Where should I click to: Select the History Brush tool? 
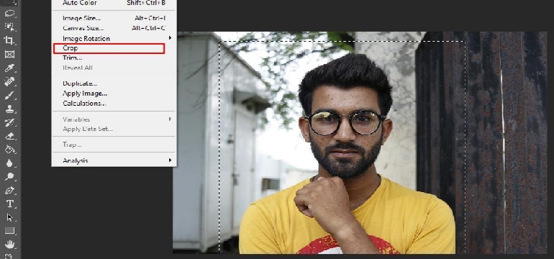click(10, 122)
